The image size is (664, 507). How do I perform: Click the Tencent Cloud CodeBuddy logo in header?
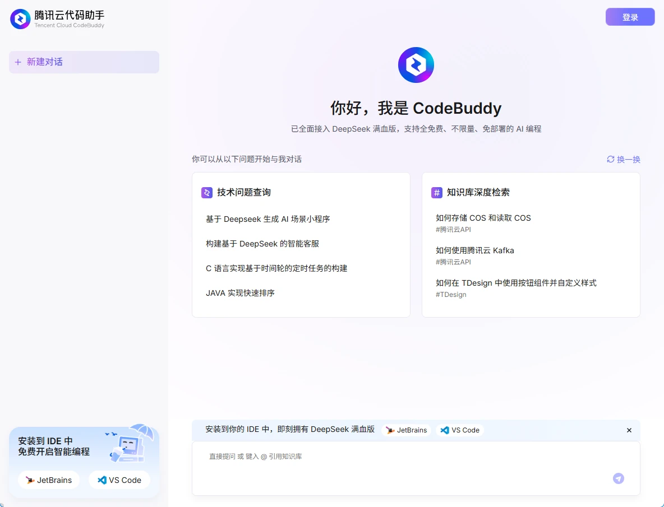click(x=20, y=19)
